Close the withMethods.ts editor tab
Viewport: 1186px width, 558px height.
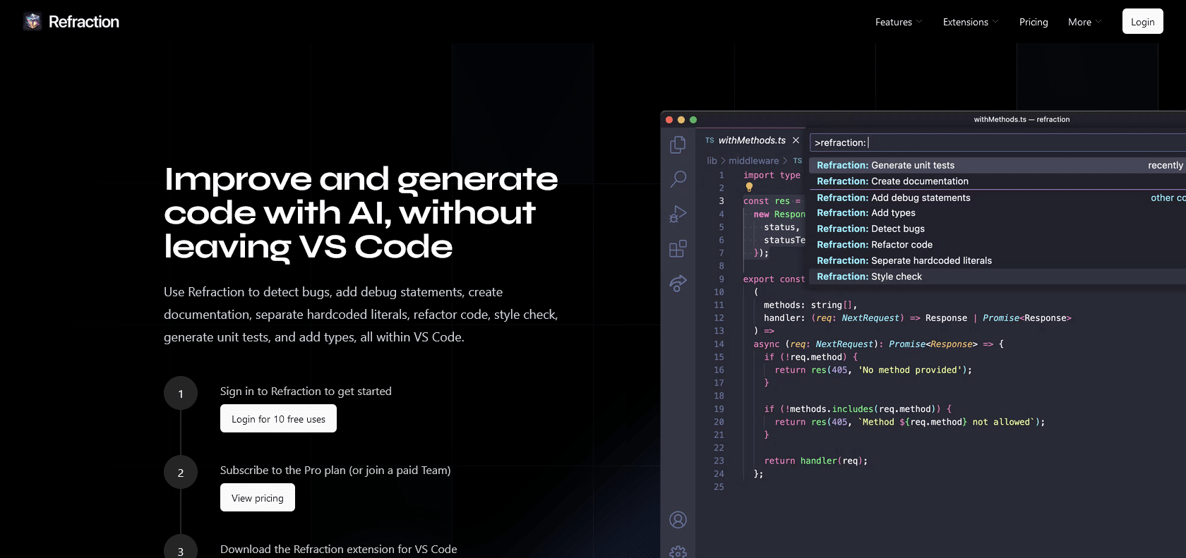click(796, 140)
